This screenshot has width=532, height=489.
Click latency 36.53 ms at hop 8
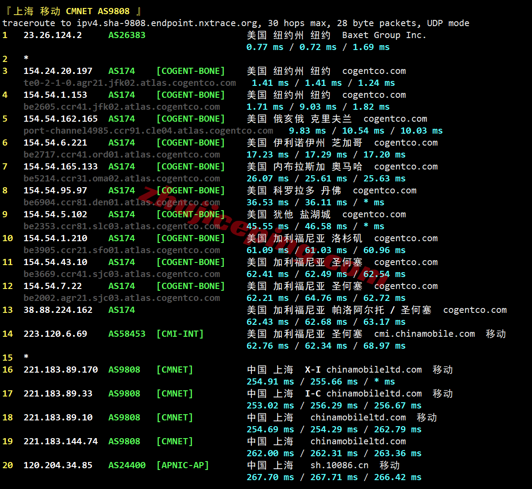[x=268, y=202]
